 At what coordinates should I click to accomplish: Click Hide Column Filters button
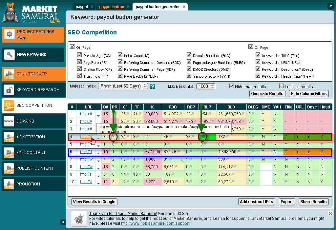point(308,93)
